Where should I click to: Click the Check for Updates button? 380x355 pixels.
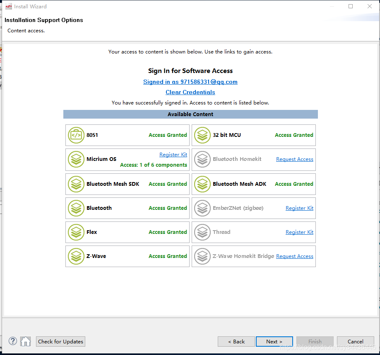60,341
